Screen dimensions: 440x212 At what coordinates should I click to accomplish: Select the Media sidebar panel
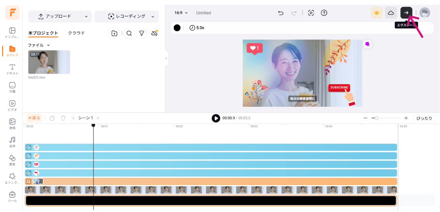click(12, 51)
